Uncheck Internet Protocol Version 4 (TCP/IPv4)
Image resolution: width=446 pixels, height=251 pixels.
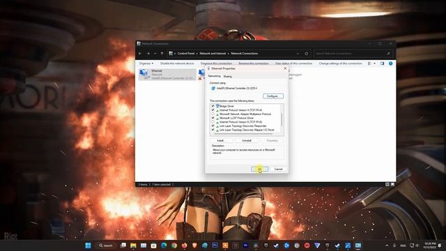click(213, 110)
